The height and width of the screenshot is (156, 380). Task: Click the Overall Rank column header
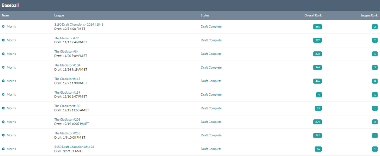point(313,15)
